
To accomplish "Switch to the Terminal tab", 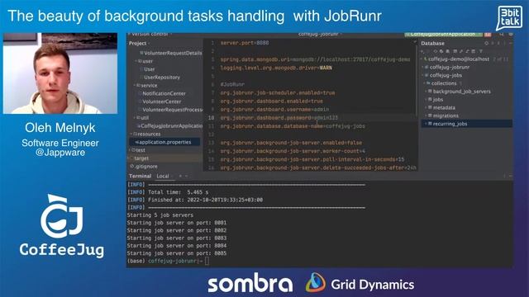I will tap(140, 176).
